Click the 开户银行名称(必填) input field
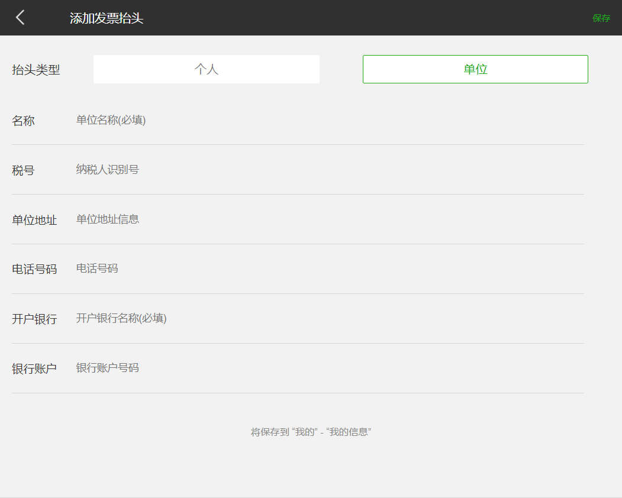Image resolution: width=622 pixels, height=498 pixels. click(325, 319)
